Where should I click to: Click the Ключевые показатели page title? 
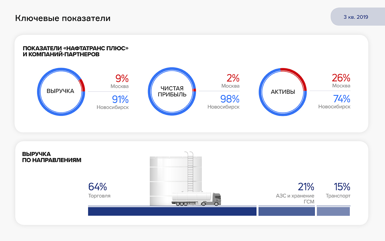pyautogui.click(x=63, y=18)
